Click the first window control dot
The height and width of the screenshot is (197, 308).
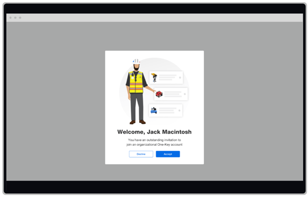[10, 17]
